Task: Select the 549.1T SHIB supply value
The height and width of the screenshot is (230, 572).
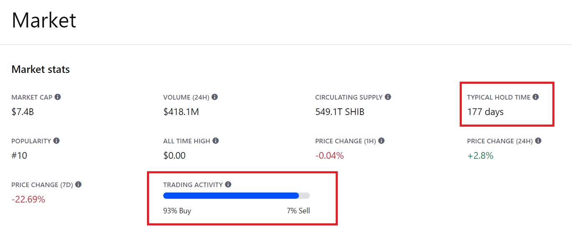Action: [340, 112]
